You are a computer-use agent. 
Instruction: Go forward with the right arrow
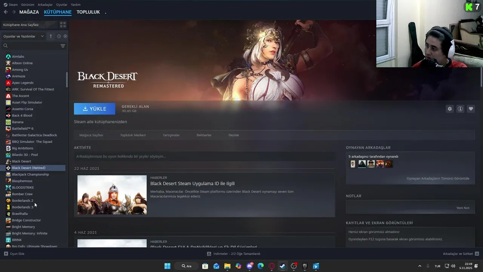14,12
